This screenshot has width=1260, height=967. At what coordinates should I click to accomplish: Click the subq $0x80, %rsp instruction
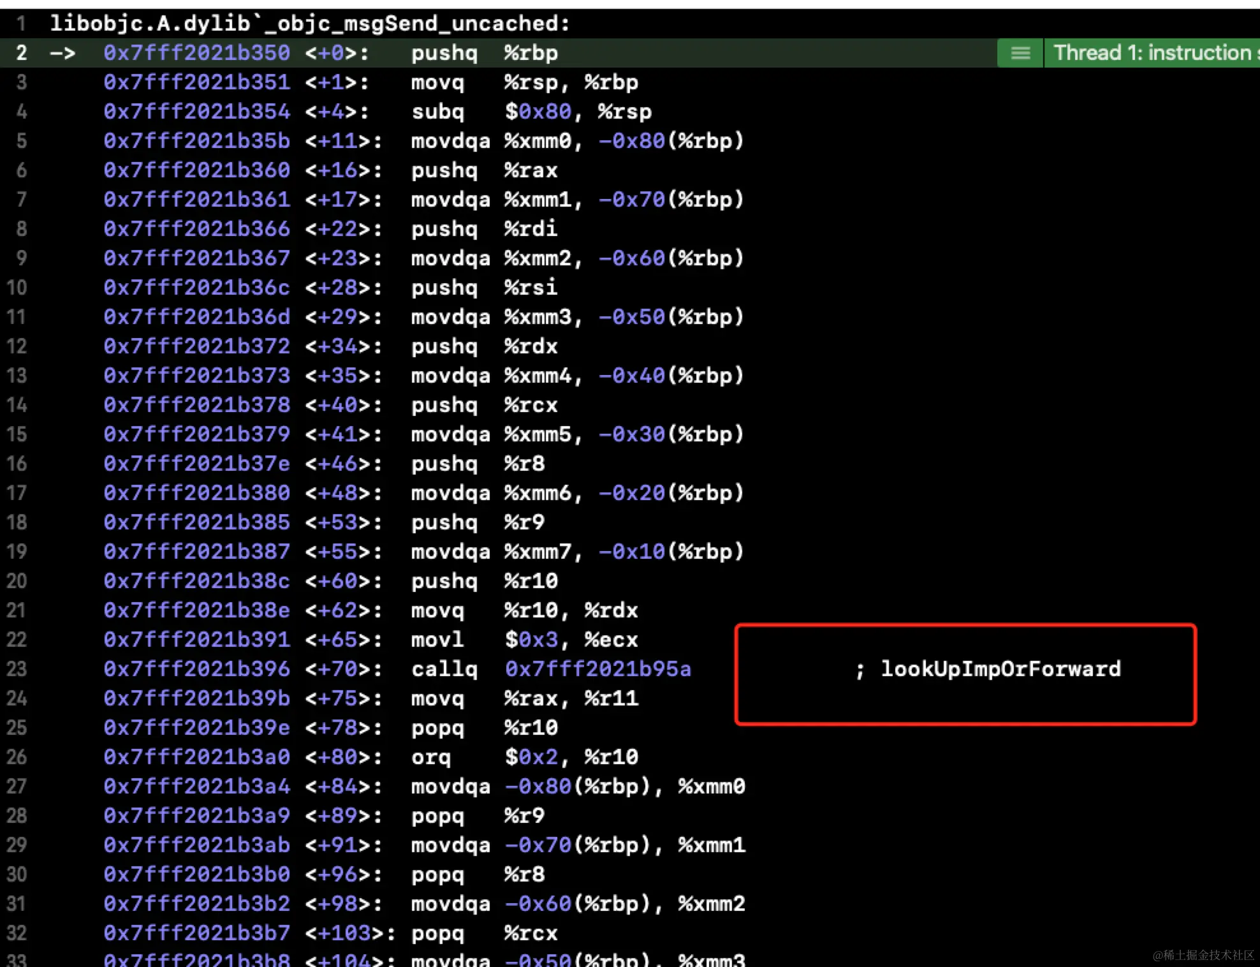(x=532, y=112)
